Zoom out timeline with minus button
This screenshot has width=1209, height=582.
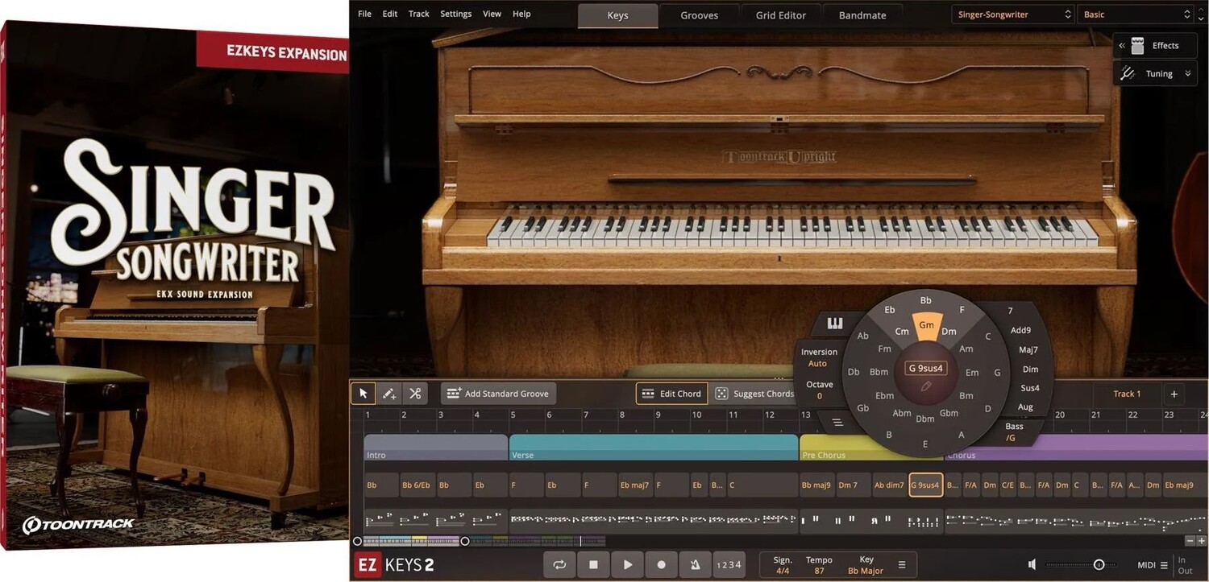tap(1190, 541)
